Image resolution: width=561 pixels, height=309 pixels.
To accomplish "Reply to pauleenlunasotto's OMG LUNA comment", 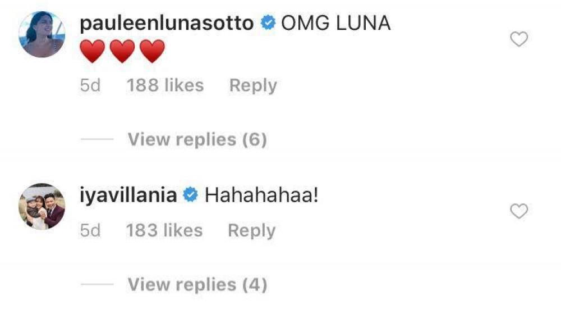I will click(253, 85).
